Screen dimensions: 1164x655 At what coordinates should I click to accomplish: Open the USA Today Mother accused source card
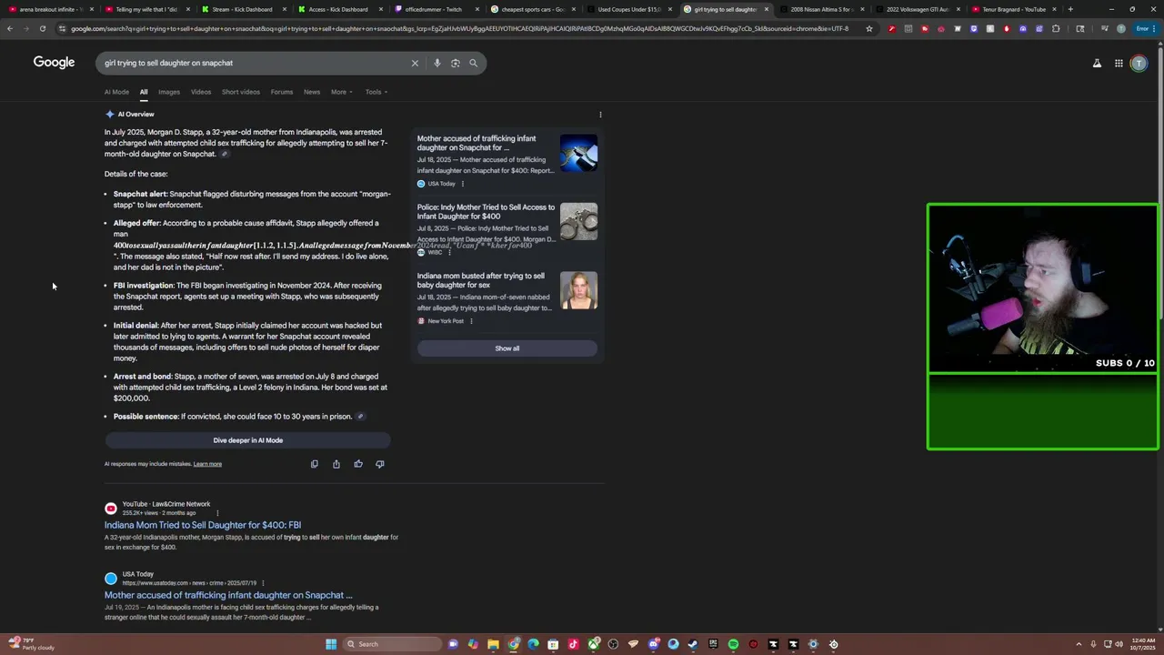click(x=507, y=161)
